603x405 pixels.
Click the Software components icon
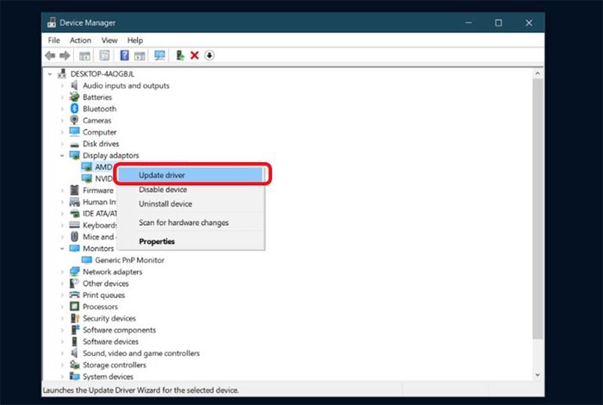75,330
